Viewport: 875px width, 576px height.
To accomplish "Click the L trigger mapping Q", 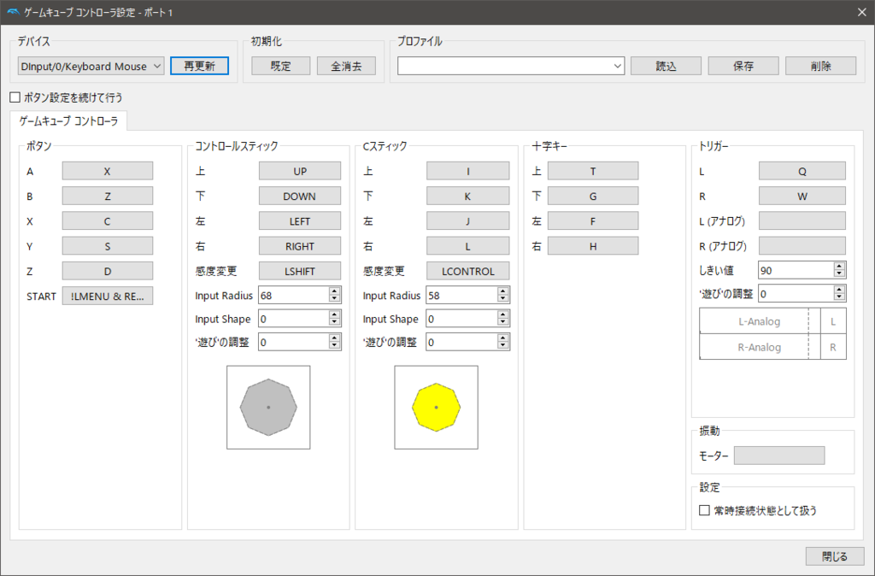I will point(802,172).
